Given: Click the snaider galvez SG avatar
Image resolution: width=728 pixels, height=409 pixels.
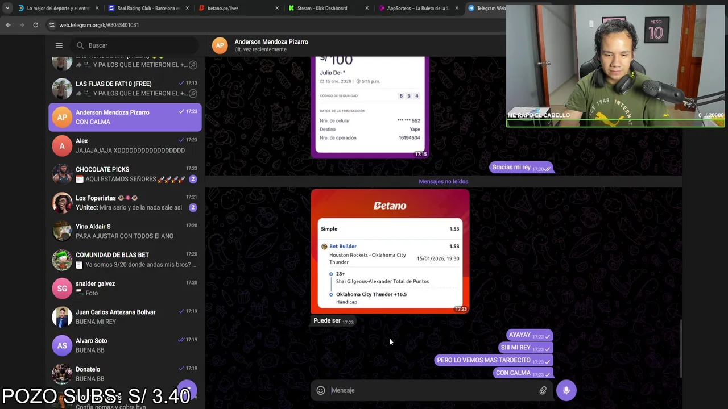Looking at the screenshot, I should 62,289.
